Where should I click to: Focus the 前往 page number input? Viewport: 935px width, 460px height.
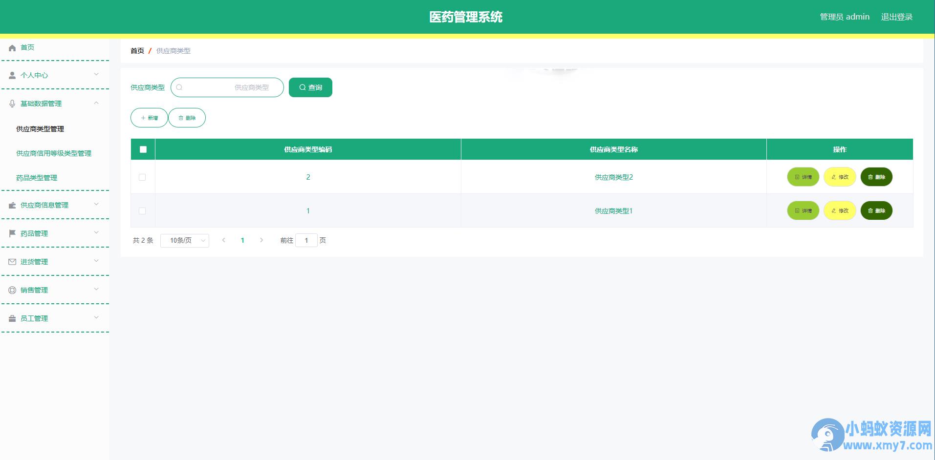[306, 240]
